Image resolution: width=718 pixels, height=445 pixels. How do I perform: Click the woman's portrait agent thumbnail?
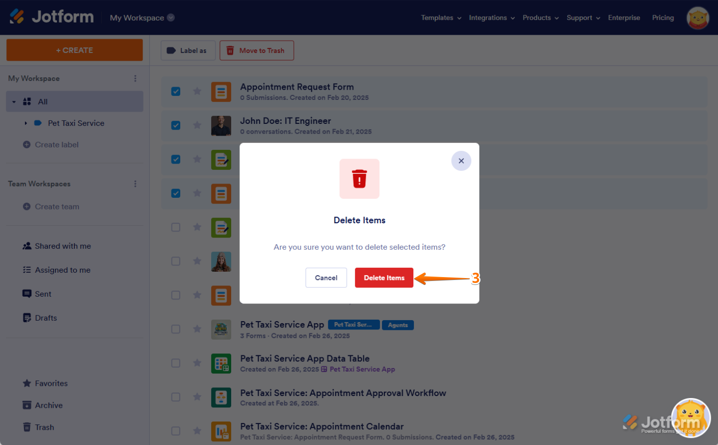(x=221, y=261)
